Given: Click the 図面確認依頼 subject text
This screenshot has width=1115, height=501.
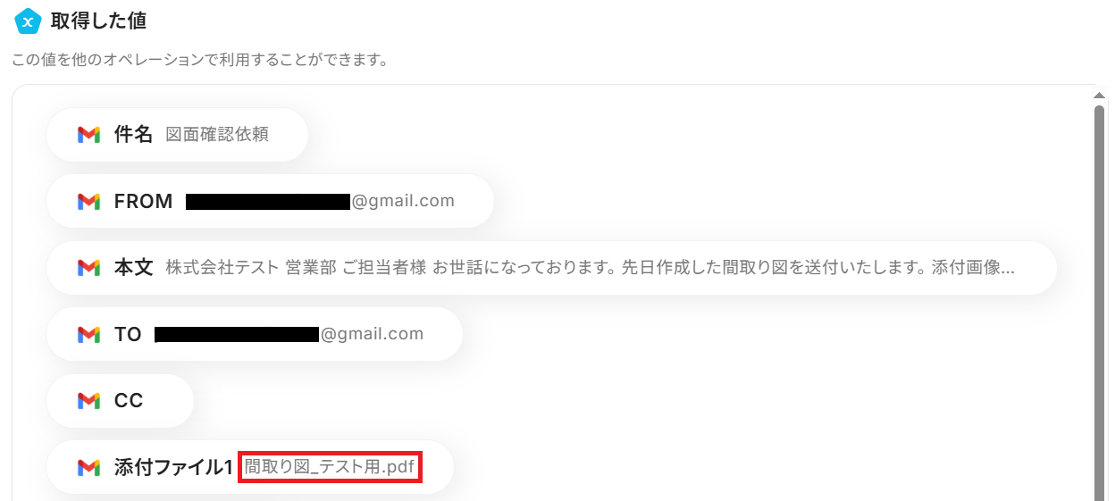Looking at the screenshot, I should coord(217,135).
